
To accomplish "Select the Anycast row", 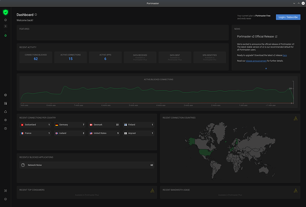I will (x=138, y=133).
